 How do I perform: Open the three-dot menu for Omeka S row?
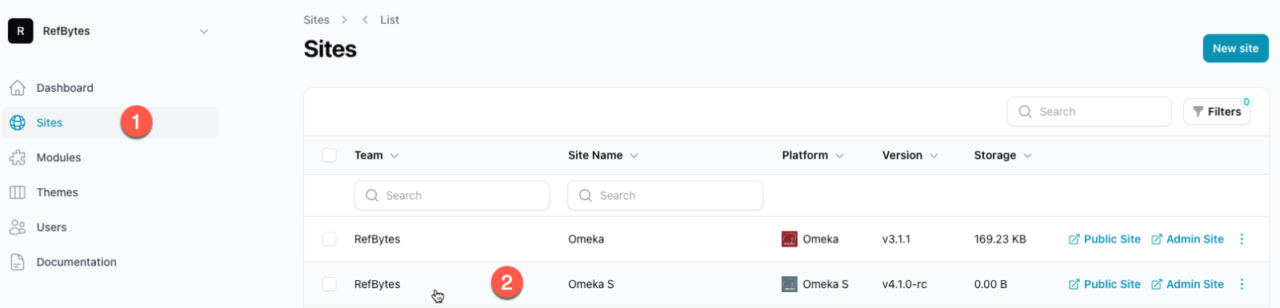[x=1242, y=284]
